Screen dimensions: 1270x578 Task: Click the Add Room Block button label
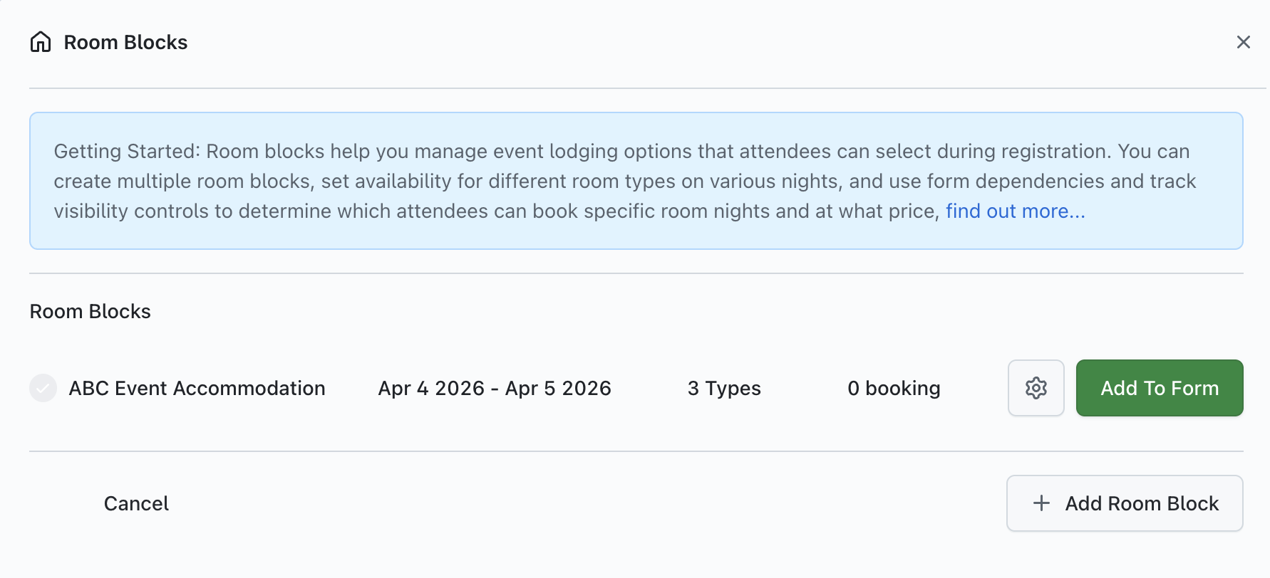coord(1142,503)
